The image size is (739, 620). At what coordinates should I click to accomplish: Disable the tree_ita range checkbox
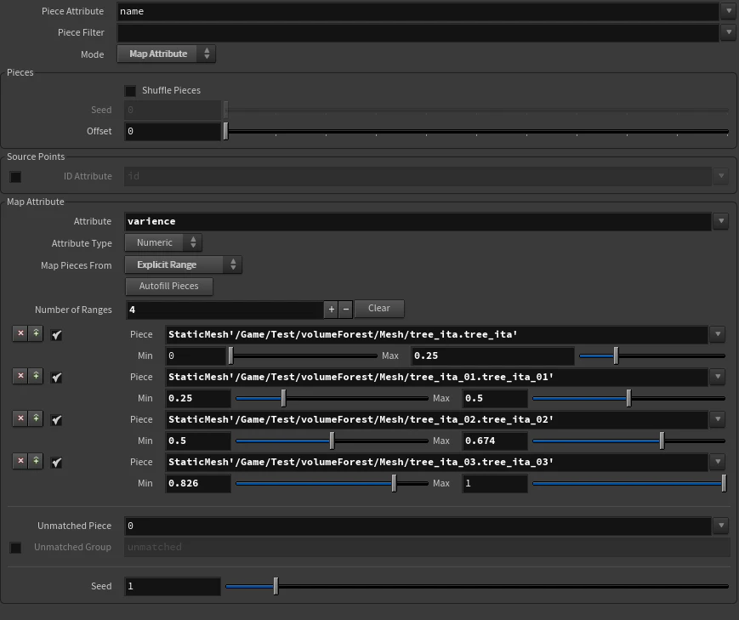(x=57, y=335)
